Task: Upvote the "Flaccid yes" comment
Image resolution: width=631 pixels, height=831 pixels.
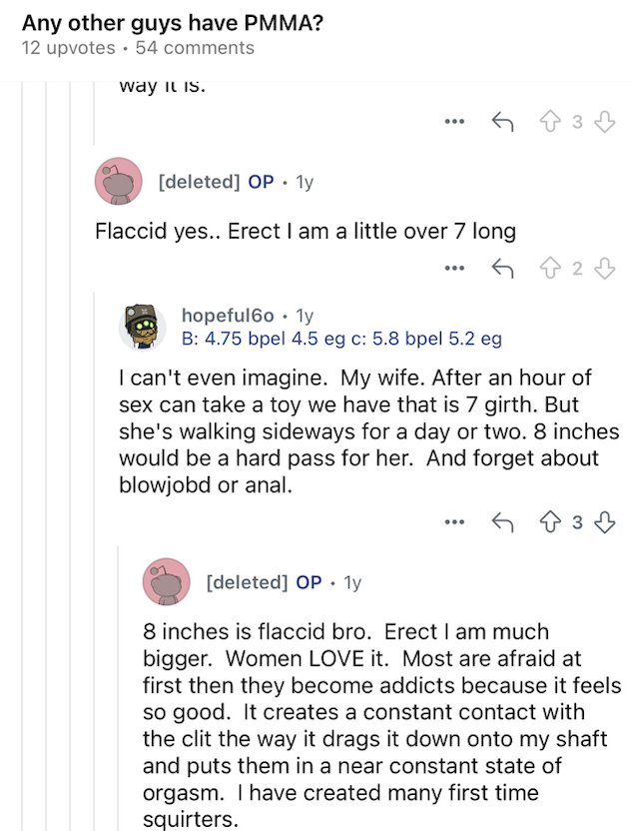Action: [x=550, y=269]
